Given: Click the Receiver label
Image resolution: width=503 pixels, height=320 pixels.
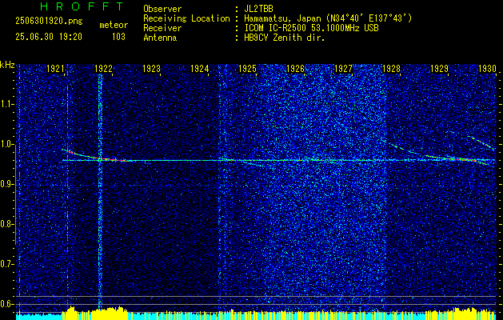Looking at the screenshot, I should (162, 28).
